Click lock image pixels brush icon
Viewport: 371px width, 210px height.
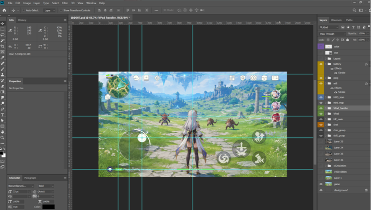[332, 40]
